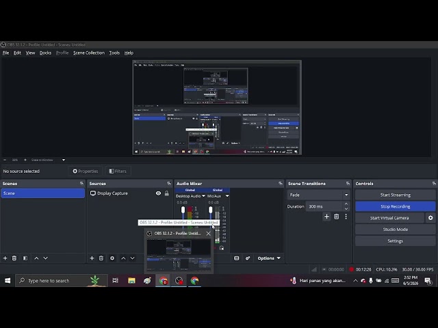Open notification center icon
Screen dimensions: 438x328
(428, 281)
